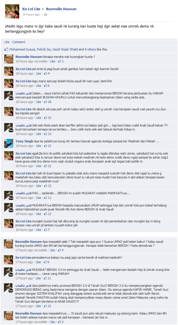Viewport: 178px width, 325px height.
Task: Like Nasrudin Hassan's 'Kenapa mereka nak kurangkan kuota' comment
Action: pyautogui.click(x=53, y=61)
